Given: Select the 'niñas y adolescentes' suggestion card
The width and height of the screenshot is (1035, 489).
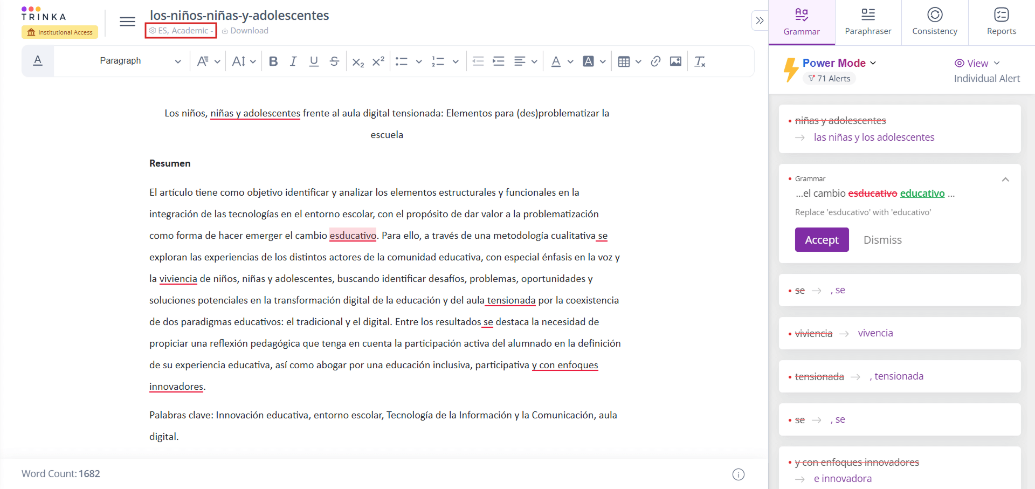Looking at the screenshot, I should click(900, 129).
